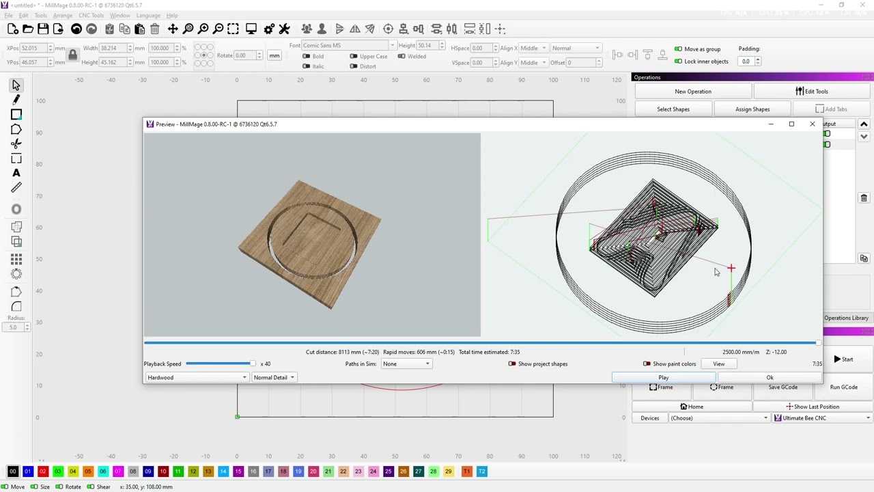The width and height of the screenshot is (874, 492).
Task: Click the Edit Tools button
Action: click(812, 92)
